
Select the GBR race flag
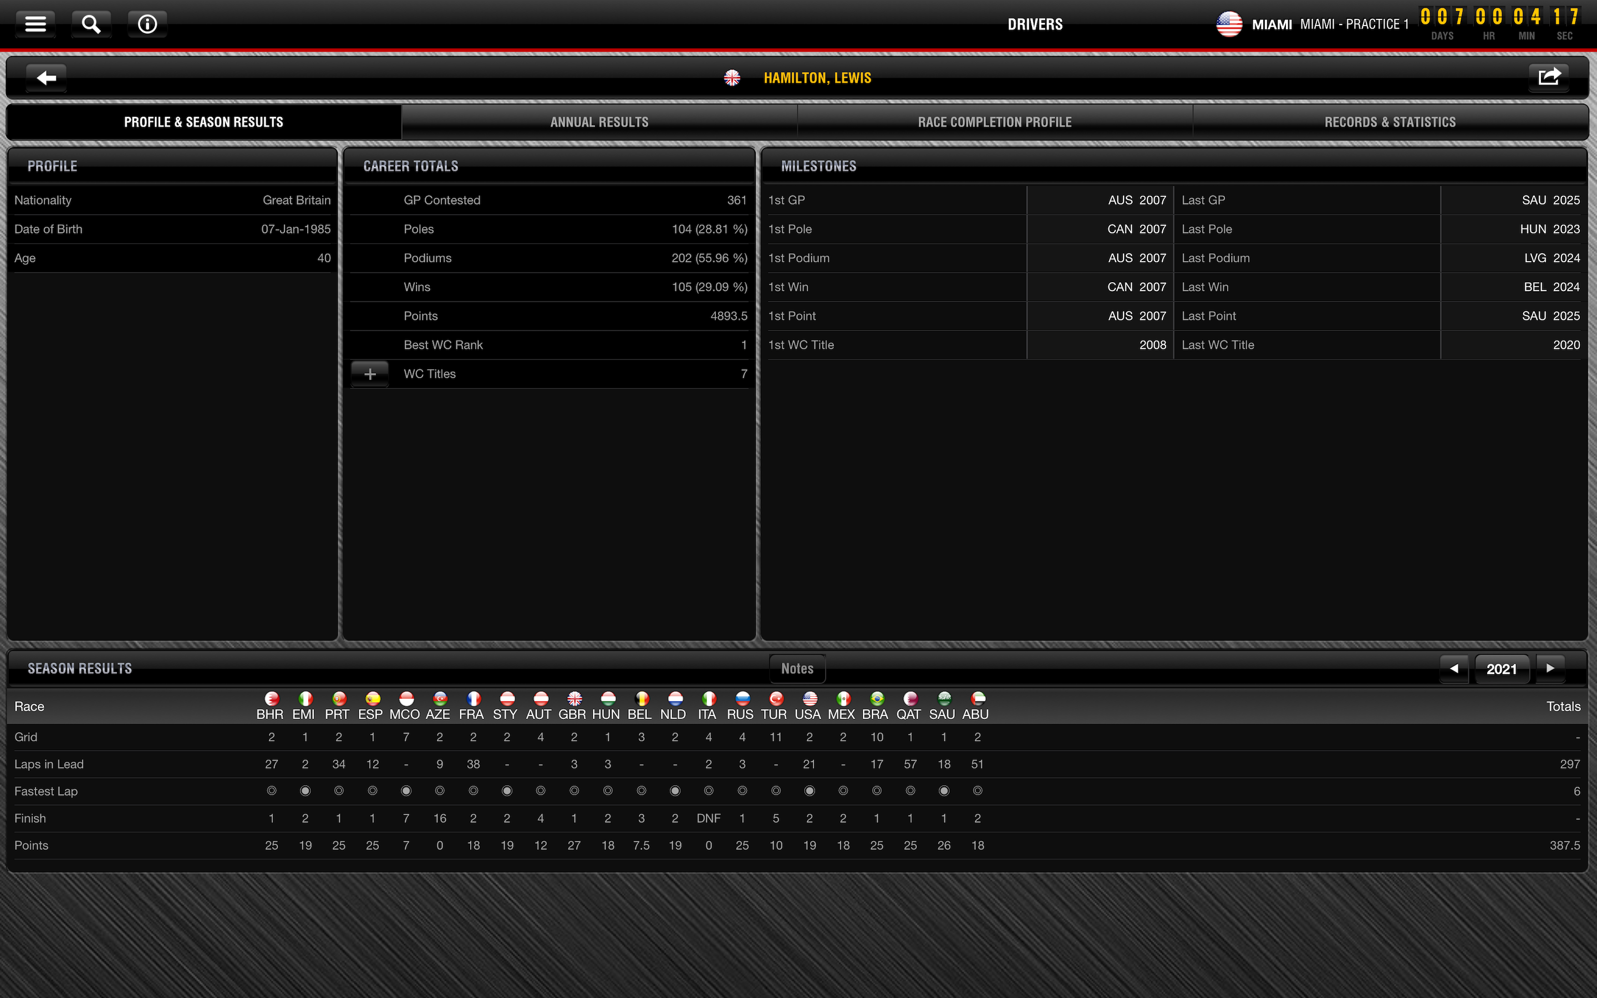[x=574, y=699]
